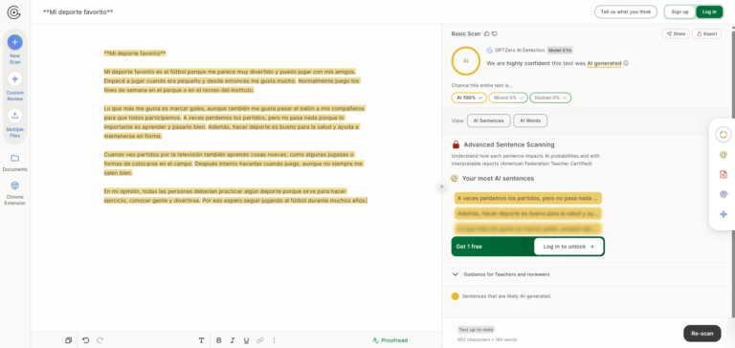Click the copy text icon in the bottom toolbar
735x348 pixels.
(x=69, y=340)
